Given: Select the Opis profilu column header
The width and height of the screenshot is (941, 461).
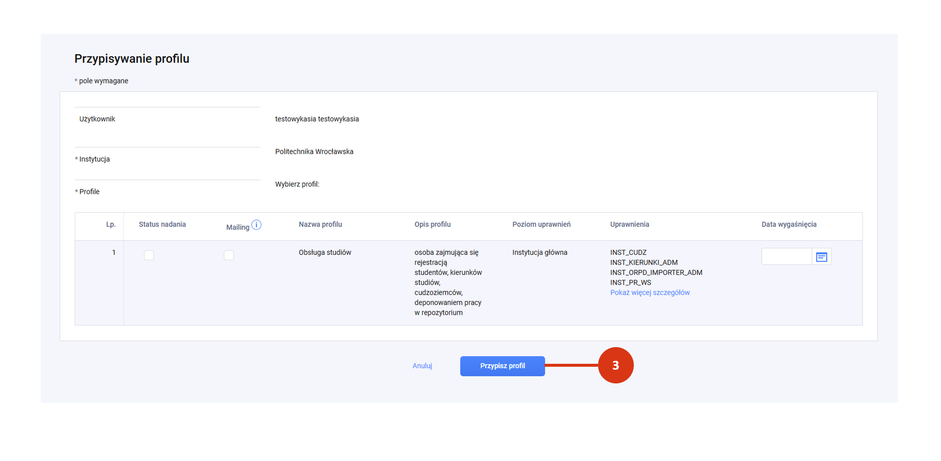Looking at the screenshot, I should click(432, 224).
